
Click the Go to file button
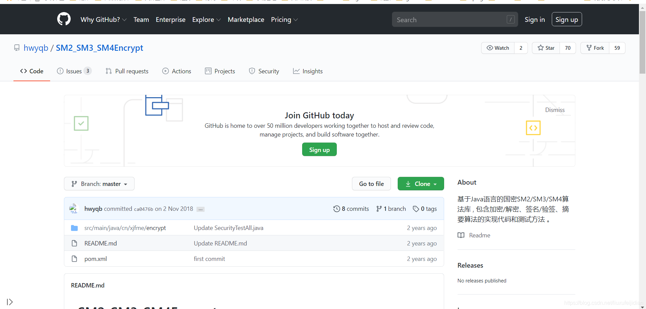tap(371, 184)
